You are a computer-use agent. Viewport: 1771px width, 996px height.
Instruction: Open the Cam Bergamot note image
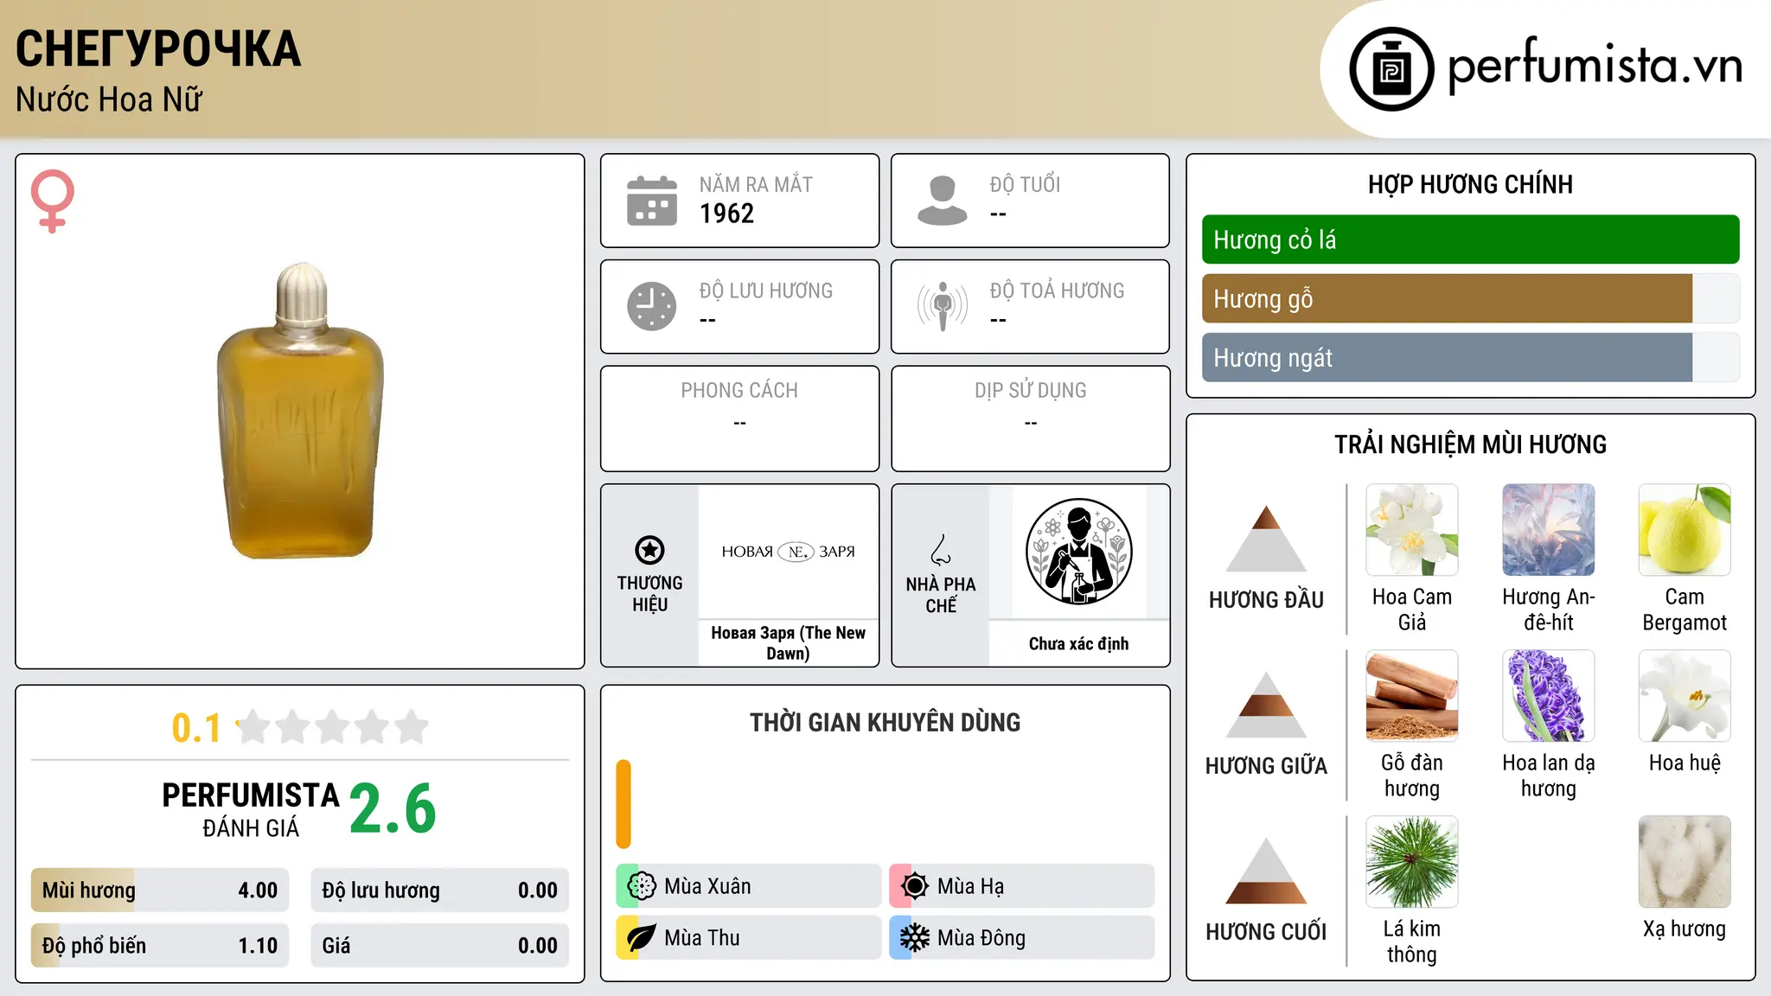click(x=1685, y=530)
